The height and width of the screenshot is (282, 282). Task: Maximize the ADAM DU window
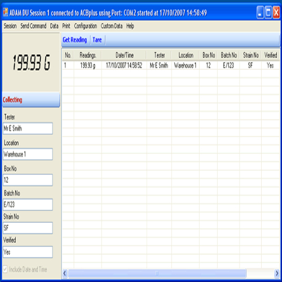pyautogui.click(x=268, y=12)
